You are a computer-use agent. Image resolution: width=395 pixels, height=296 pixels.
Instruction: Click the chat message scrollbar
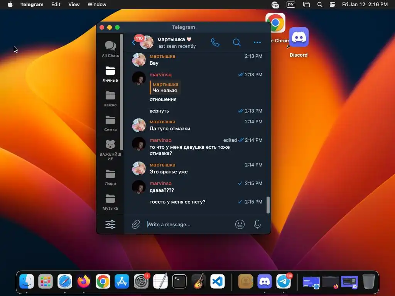coord(268,205)
